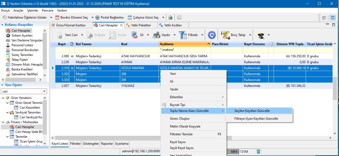Collapse the Ürün Yönetimi tree node
339x156 pixels.
pos(3,98)
